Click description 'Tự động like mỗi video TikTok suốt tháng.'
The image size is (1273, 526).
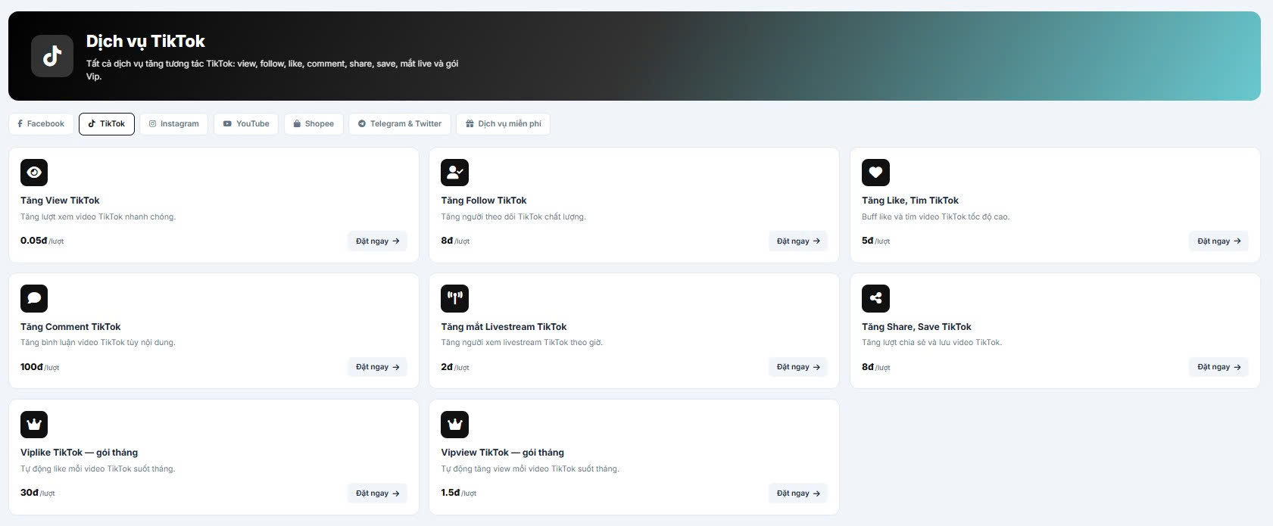[x=98, y=469]
